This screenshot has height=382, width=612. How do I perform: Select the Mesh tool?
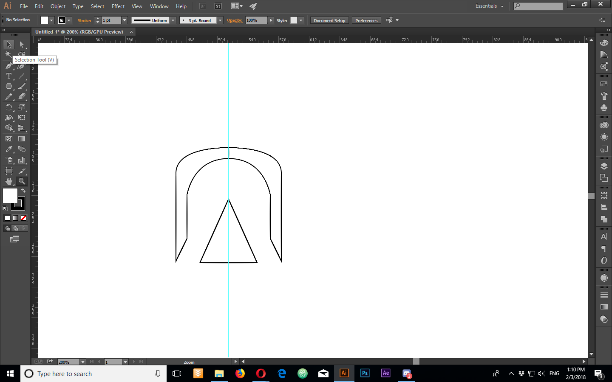tap(9, 139)
